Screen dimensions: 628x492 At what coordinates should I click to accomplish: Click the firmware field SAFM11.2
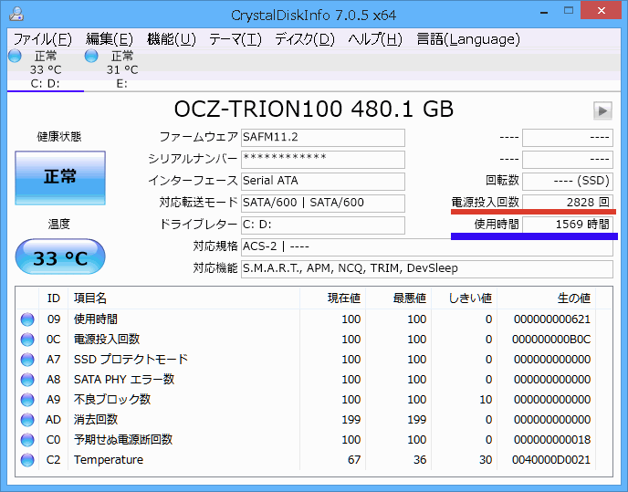(323, 138)
